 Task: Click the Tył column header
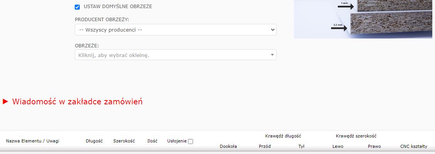click(301, 146)
